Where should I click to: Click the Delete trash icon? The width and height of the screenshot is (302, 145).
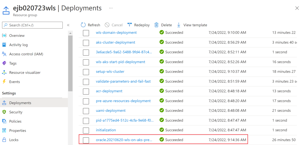pos(157,25)
